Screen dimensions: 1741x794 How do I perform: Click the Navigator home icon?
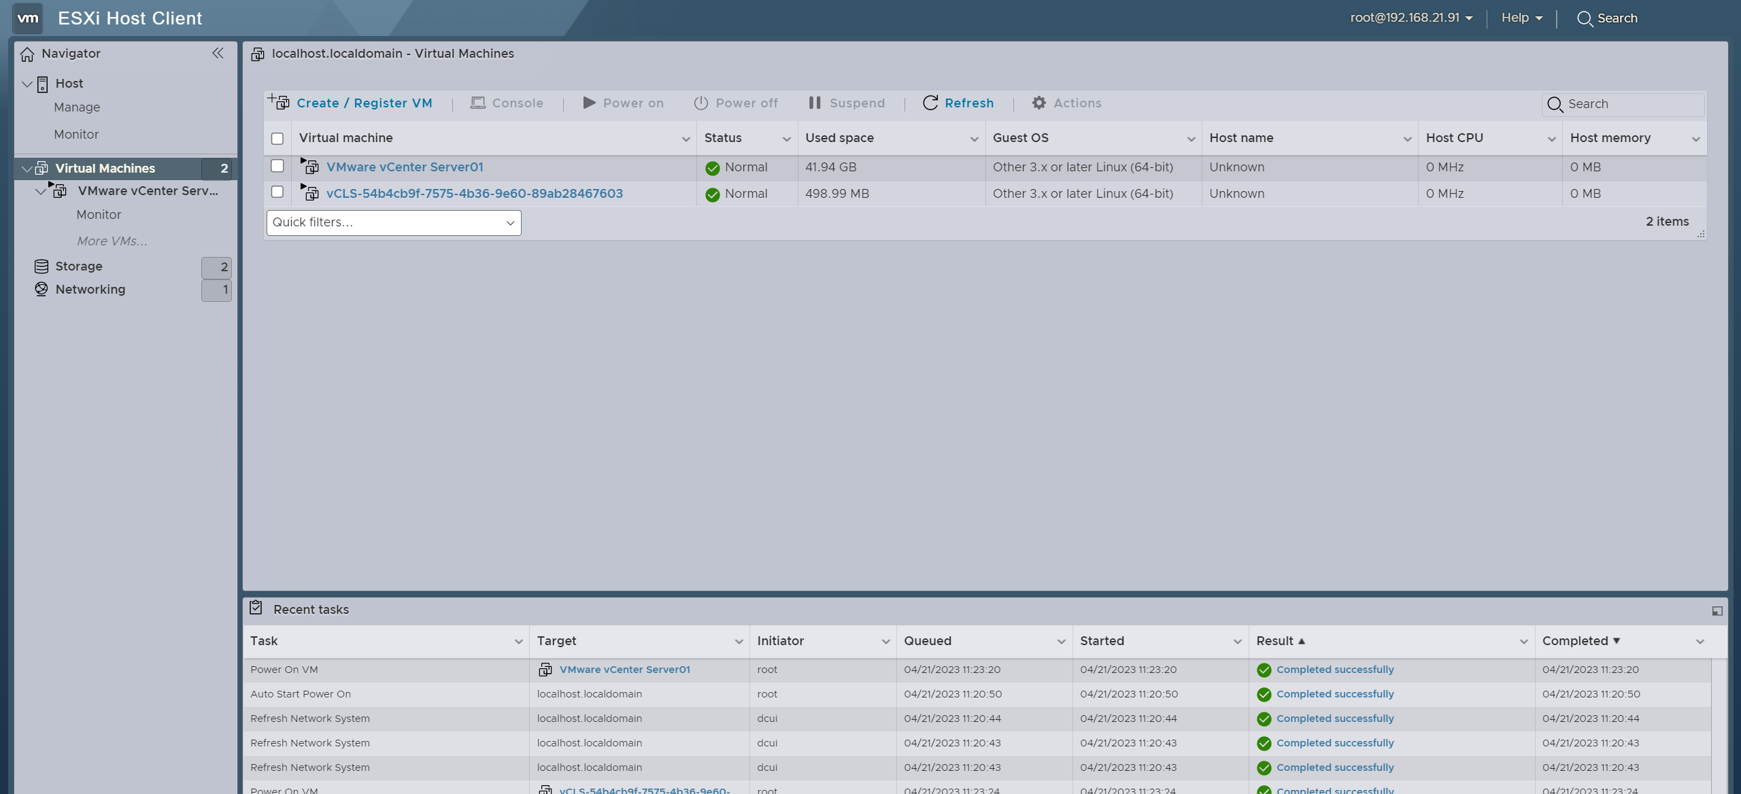pos(27,54)
